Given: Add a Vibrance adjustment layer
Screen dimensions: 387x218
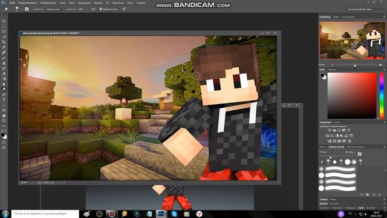Looking at the screenshot, I should click(x=349, y=130).
